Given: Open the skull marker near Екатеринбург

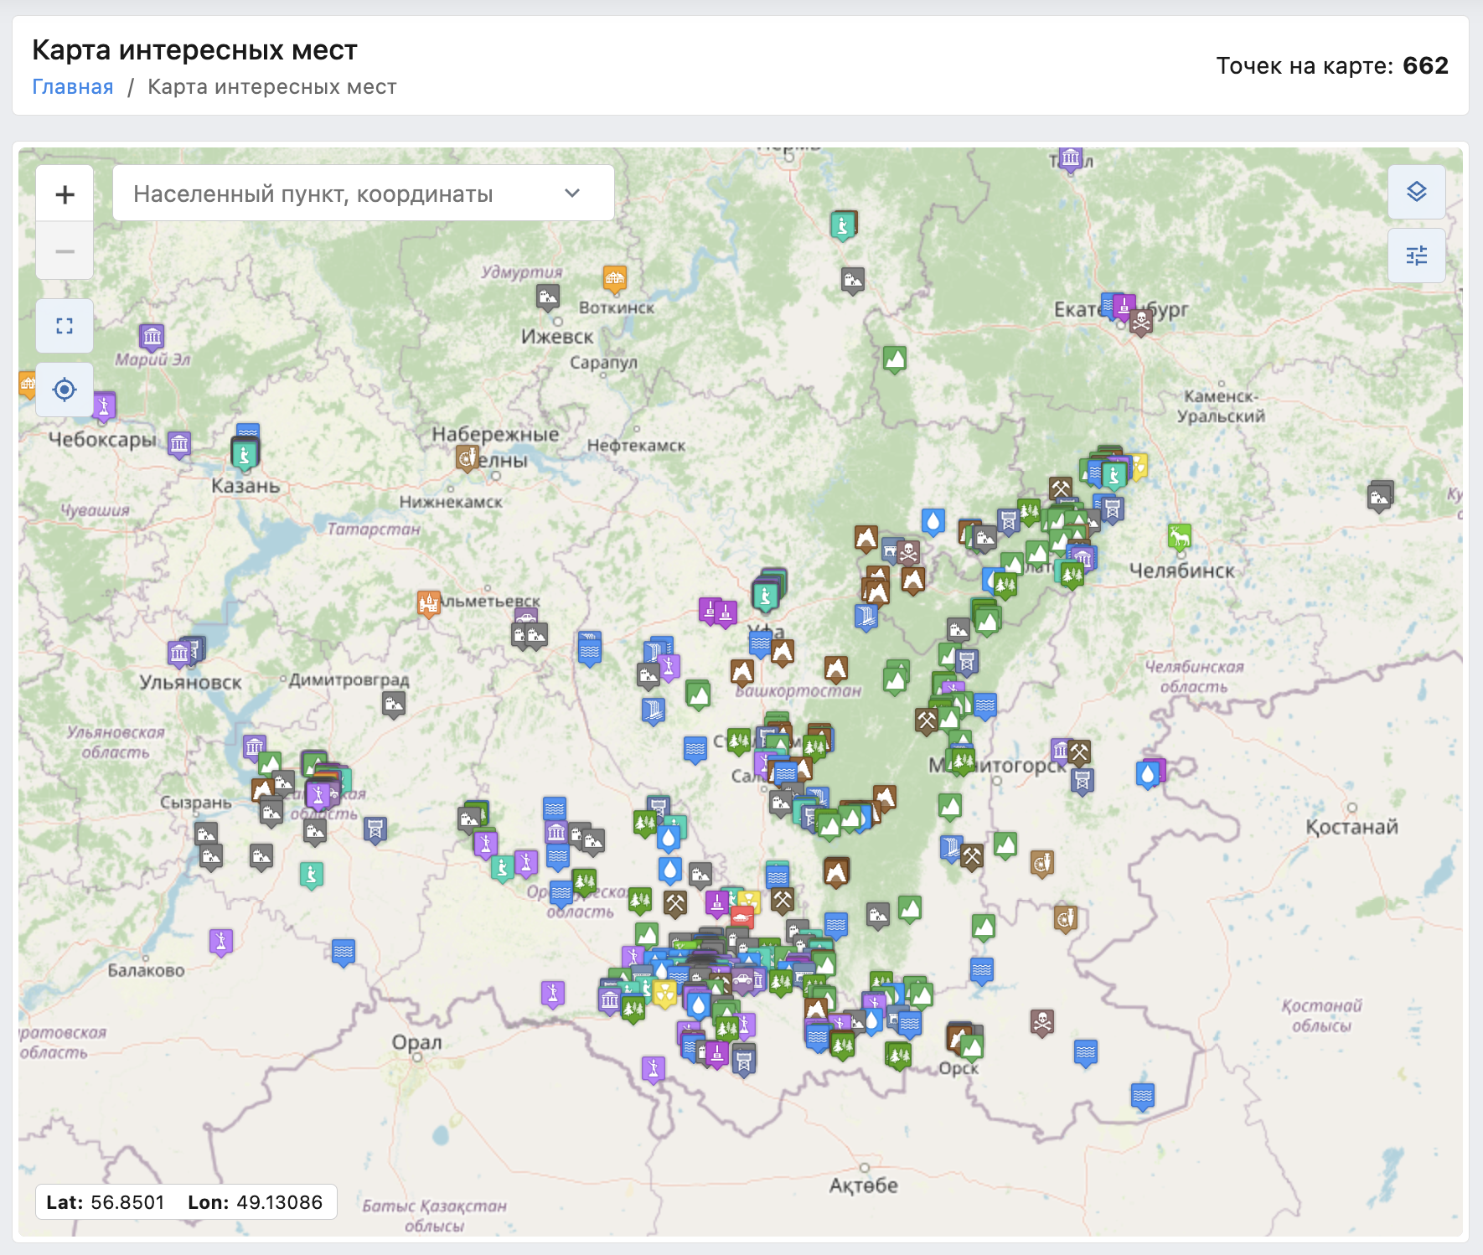Looking at the screenshot, I should pos(1140,320).
